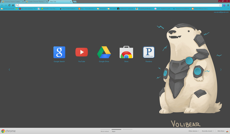Screen dimensions: 230x134
Task: Select the New Tab tab
Action: (59, 2)
